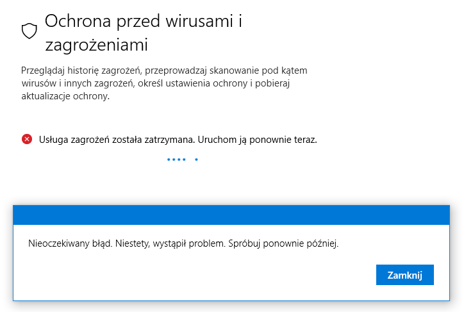This screenshot has width=473, height=312.
Task: Click empty white area left of Zamknij
Action: (x=192, y=275)
